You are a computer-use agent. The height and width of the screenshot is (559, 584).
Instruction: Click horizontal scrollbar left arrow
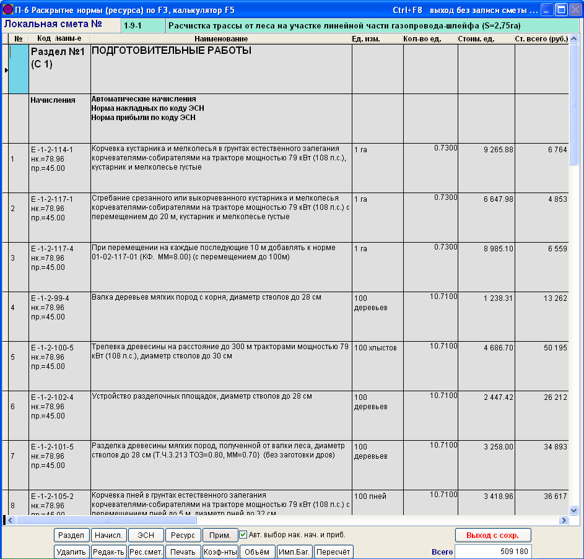pos(10,520)
